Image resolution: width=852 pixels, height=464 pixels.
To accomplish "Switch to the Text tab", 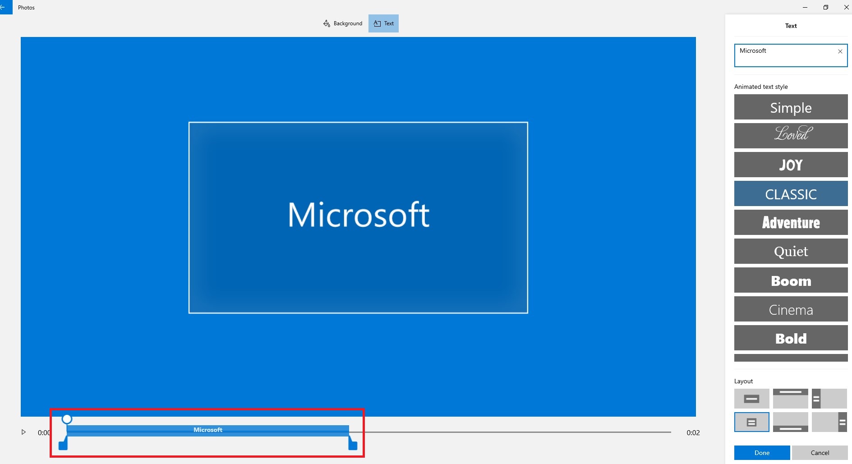I will coord(383,23).
